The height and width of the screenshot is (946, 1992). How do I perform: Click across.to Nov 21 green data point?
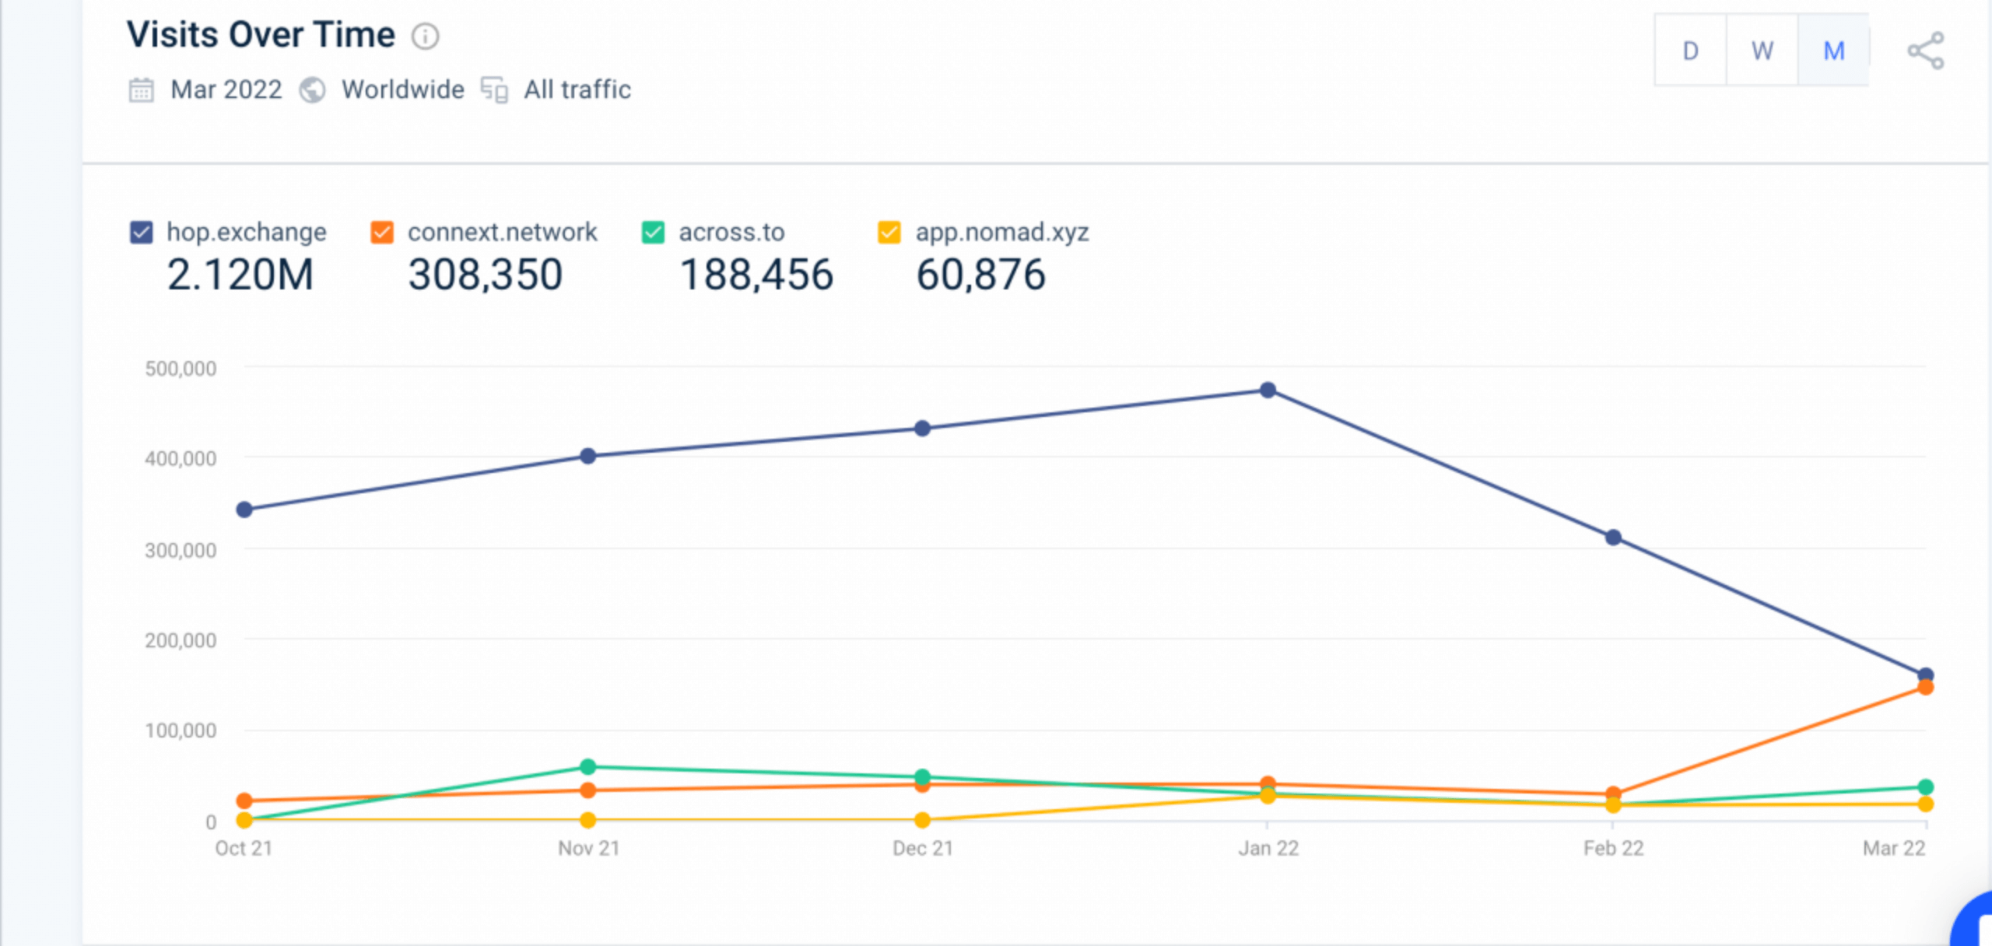click(588, 767)
